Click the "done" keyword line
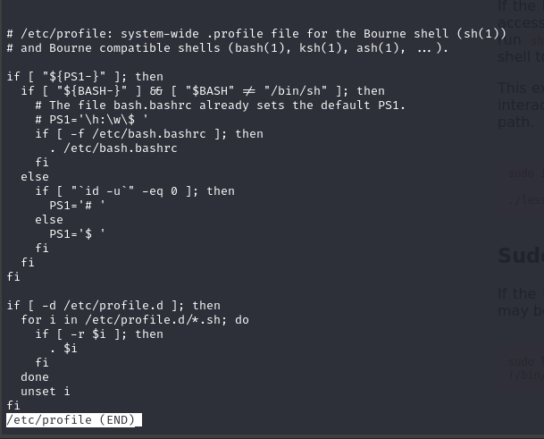Screen dimensions: 544x439 coord(35,376)
